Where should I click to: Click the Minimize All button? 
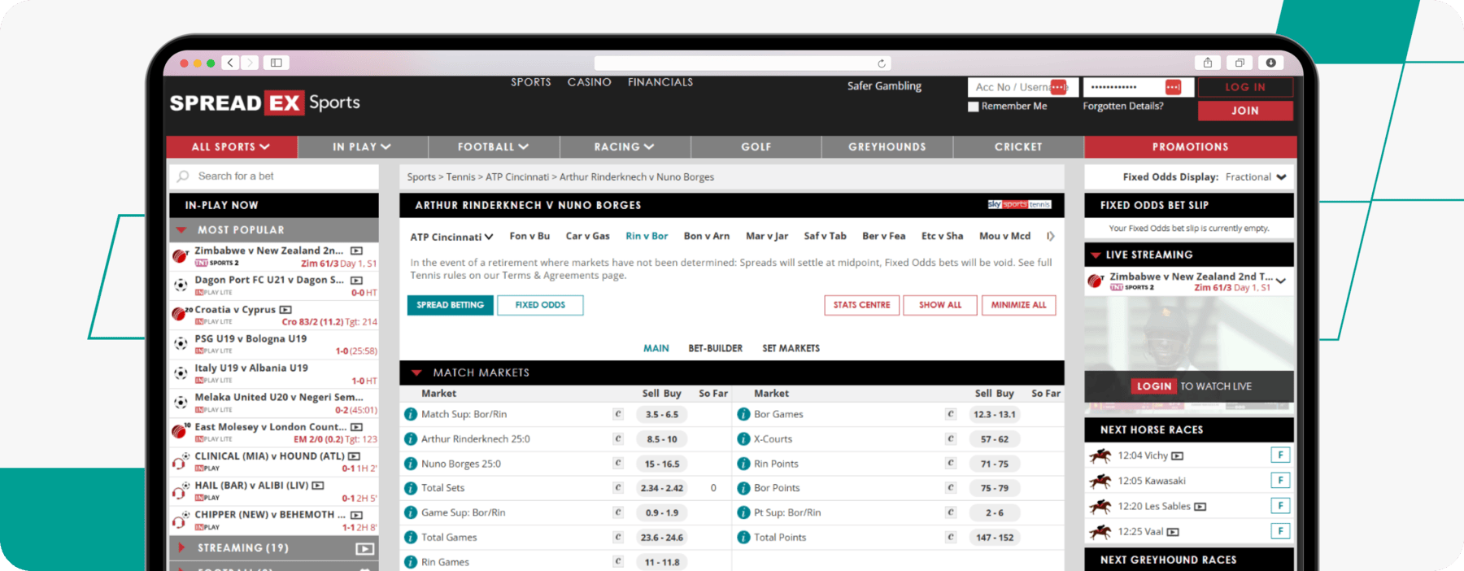pos(1018,305)
